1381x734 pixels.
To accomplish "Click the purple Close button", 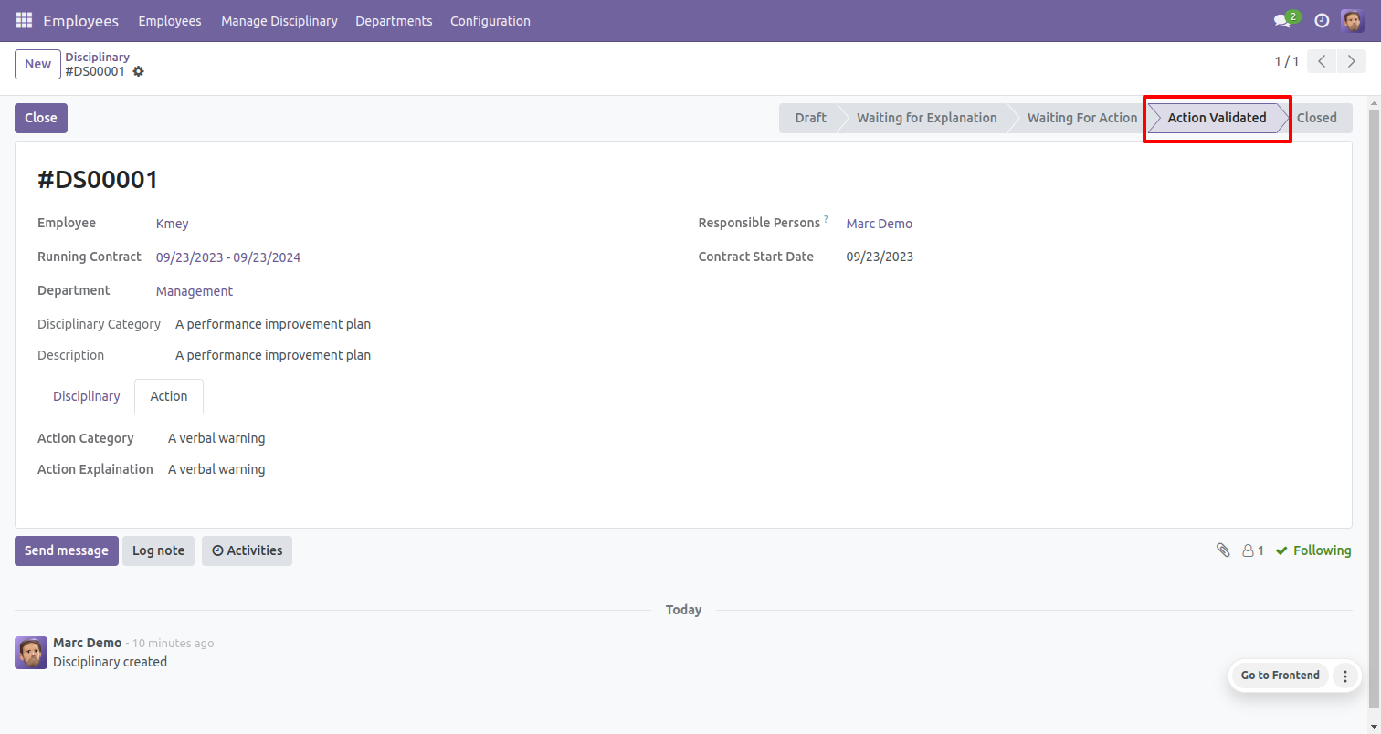I will (41, 118).
